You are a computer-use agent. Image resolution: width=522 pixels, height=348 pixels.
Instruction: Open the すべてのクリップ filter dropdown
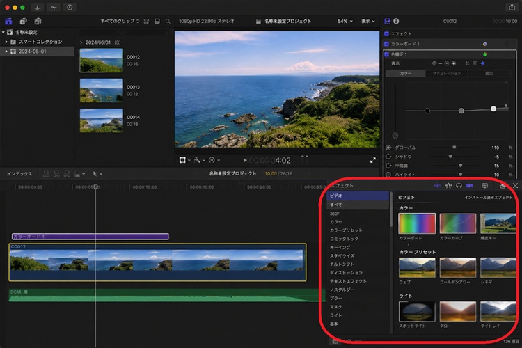120,21
